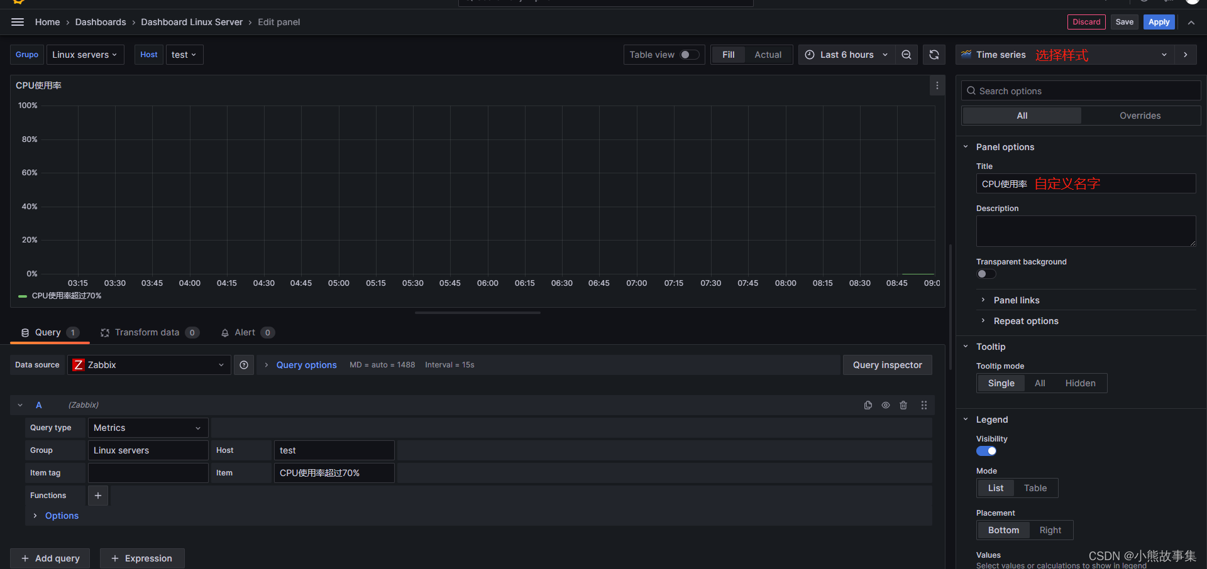Open Time series visualization picker dropdown
This screenshot has height=569, width=1207.
tap(1065, 55)
